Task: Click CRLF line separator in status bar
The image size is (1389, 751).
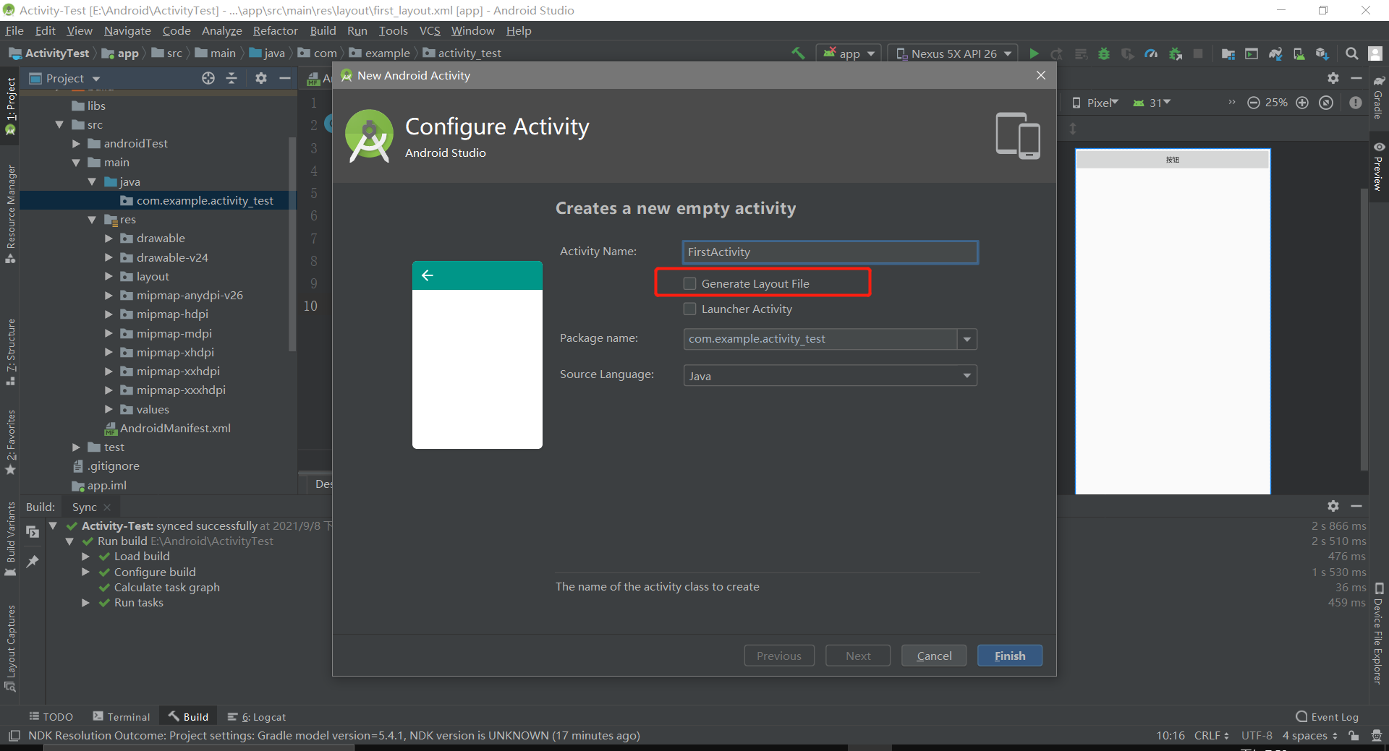Action: coord(1211,735)
